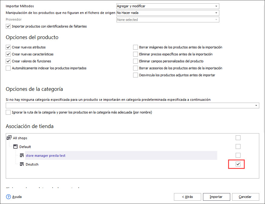Click the Asociación de tienda heading
This screenshot has width=265, height=204.
pyautogui.click(x=30, y=126)
